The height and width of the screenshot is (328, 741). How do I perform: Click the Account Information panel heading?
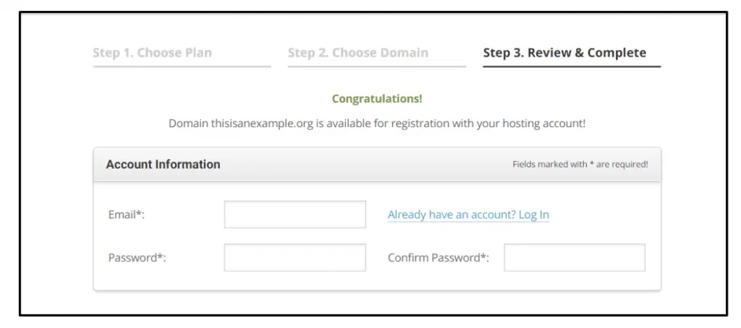point(163,165)
